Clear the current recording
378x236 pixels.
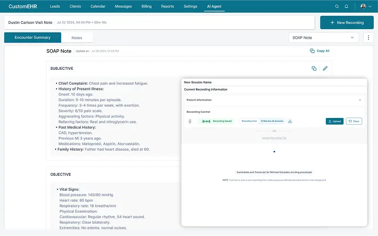(x=354, y=121)
